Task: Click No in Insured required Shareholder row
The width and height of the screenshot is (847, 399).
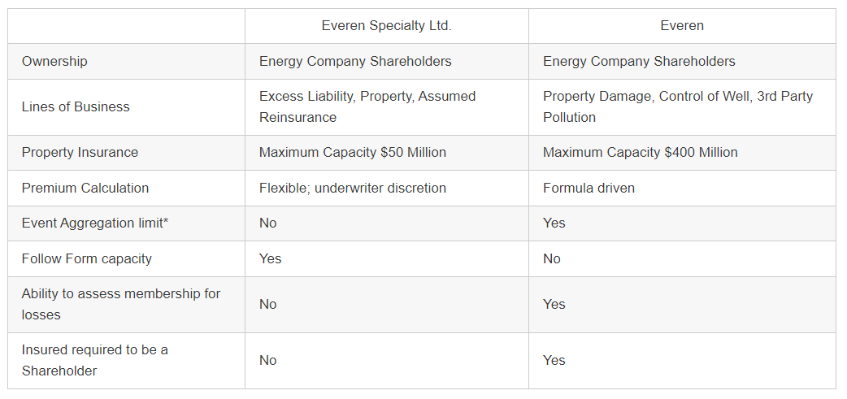Action: pos(268,360)
